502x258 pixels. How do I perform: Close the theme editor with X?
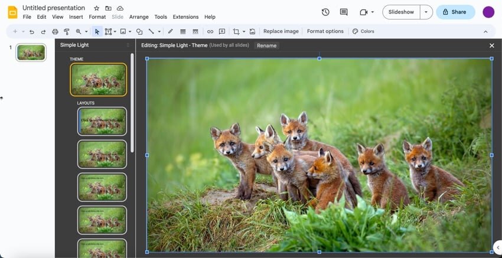coord(492,45)
